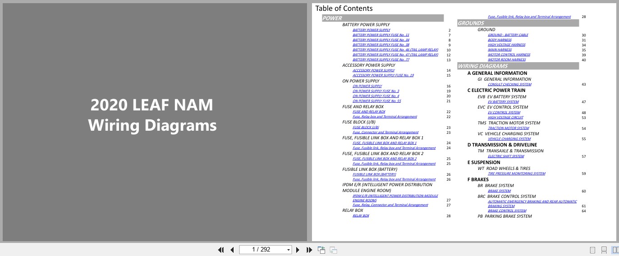
Task: Click the go-to-previous-view icon
Action: (x=321, y=250)
